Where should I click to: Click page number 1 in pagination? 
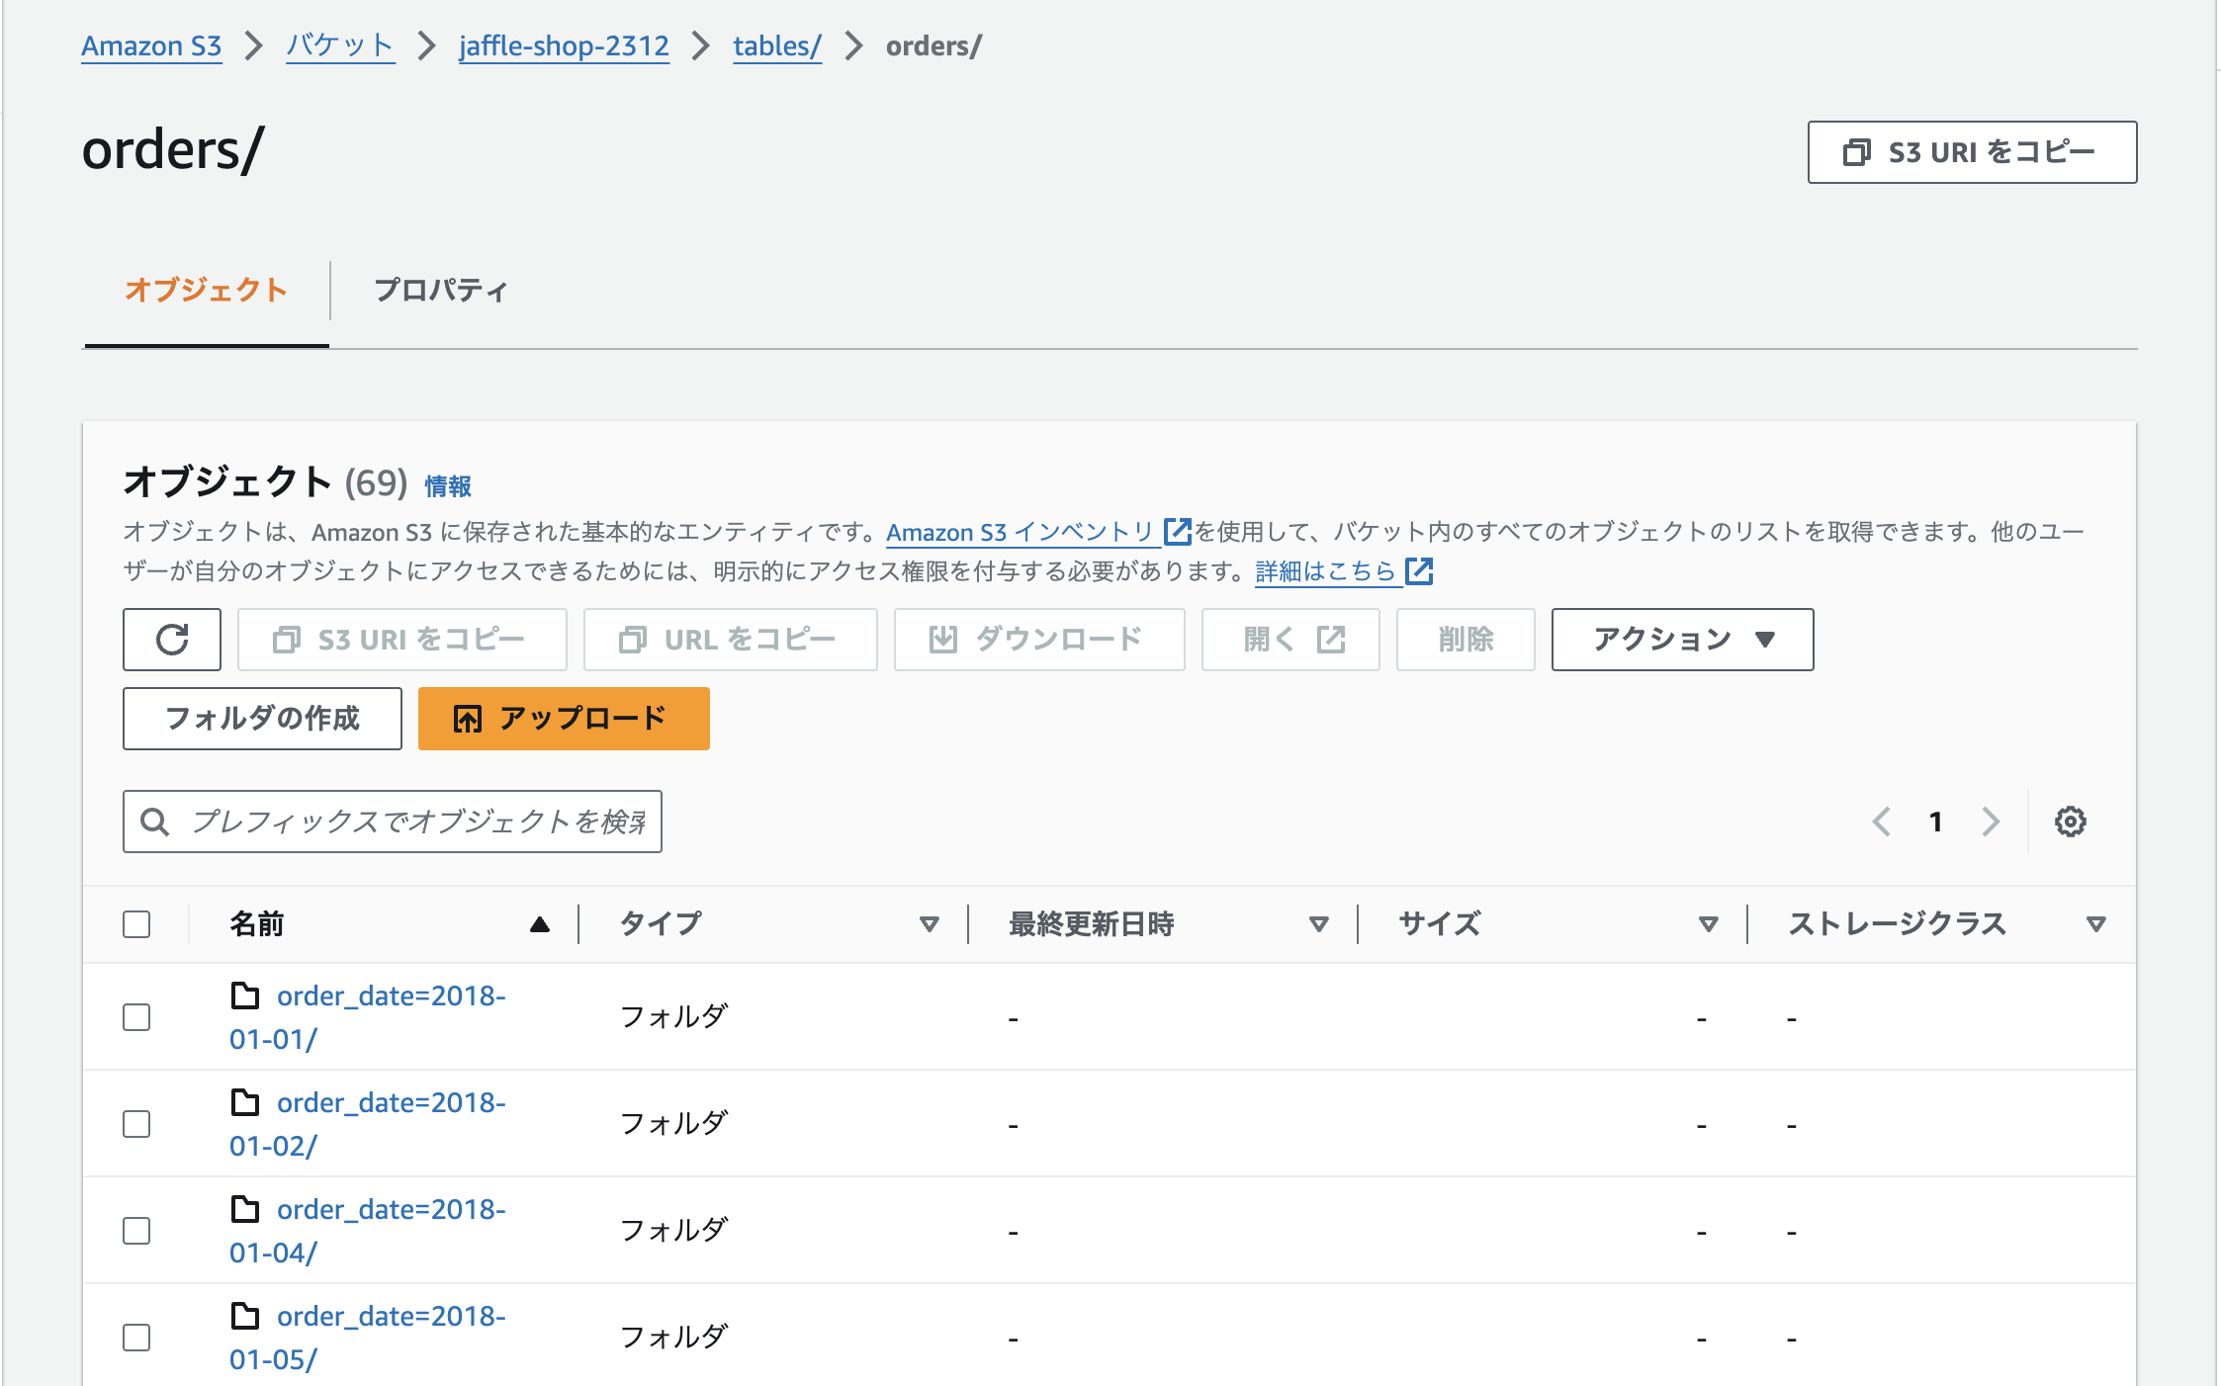(1936, 822)
